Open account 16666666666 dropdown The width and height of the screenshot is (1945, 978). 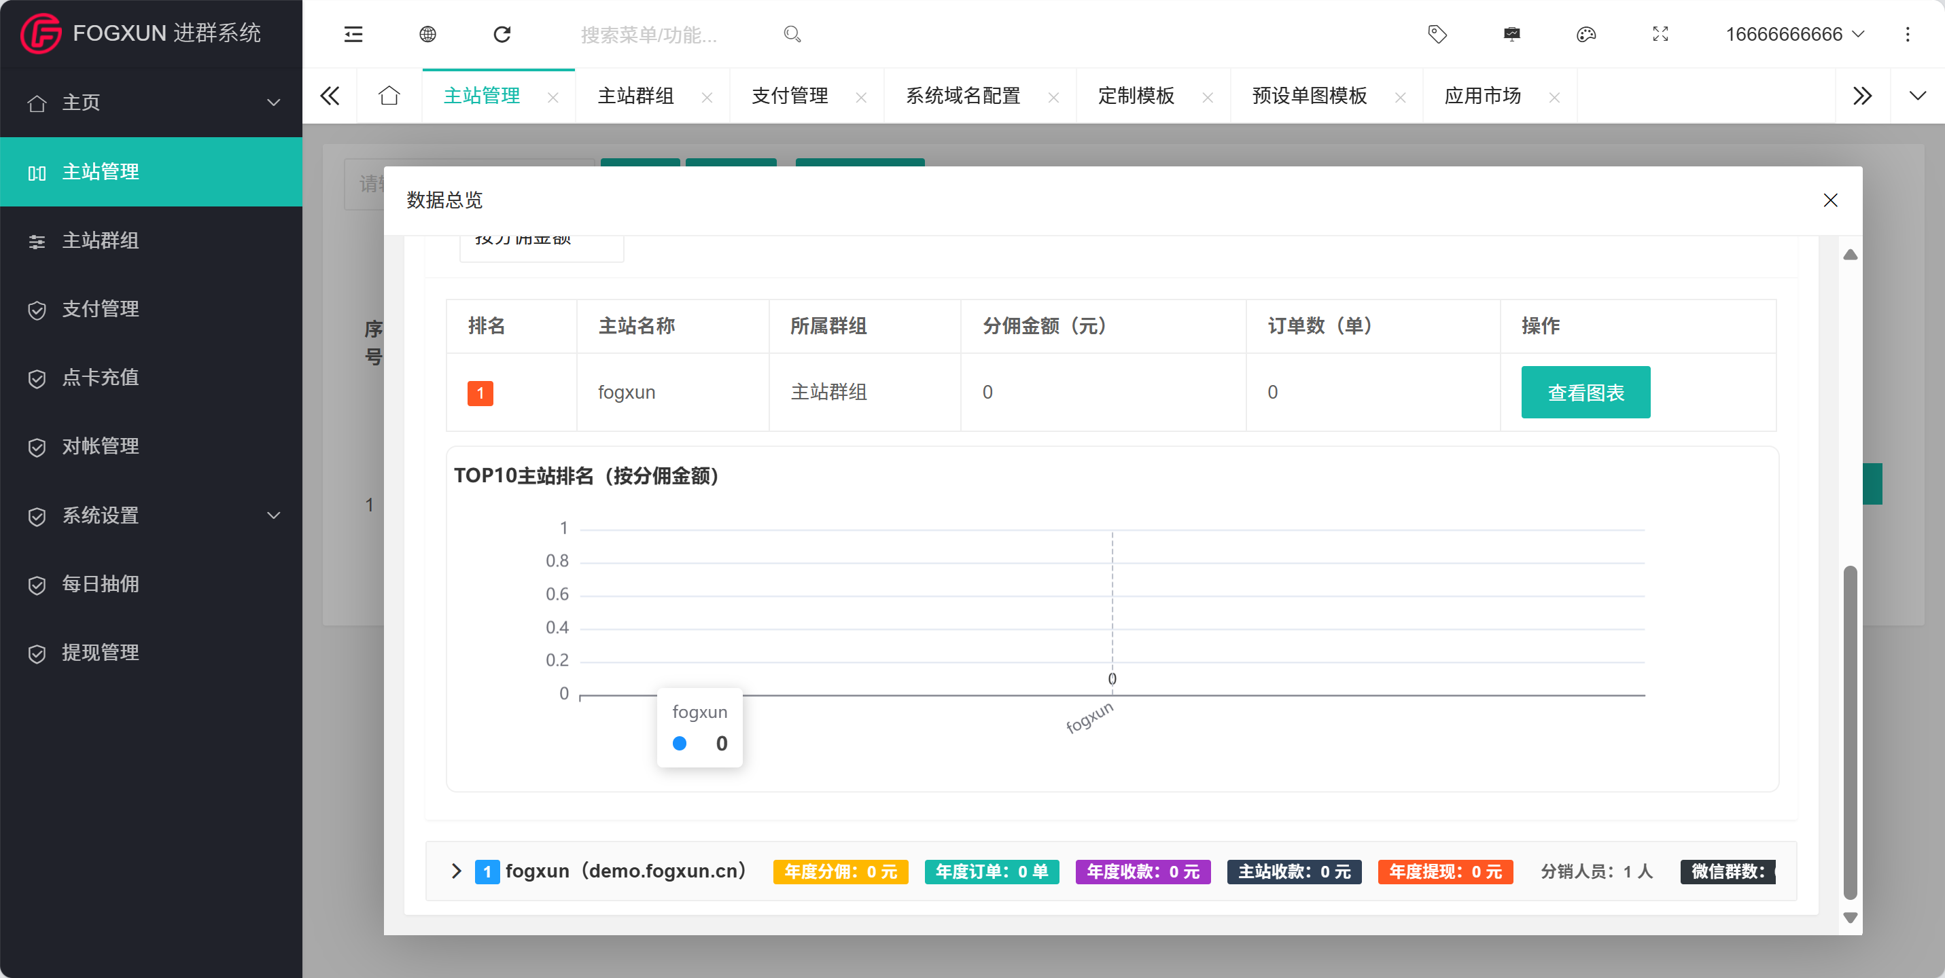point(1795,34)
